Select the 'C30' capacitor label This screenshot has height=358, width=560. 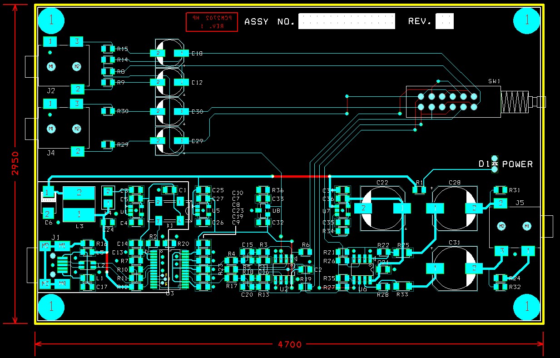point(197,112)
